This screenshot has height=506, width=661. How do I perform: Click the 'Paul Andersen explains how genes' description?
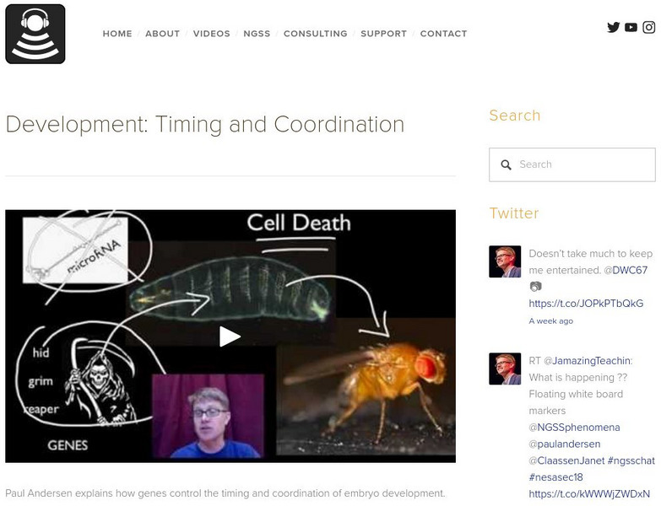coord(225,493)
